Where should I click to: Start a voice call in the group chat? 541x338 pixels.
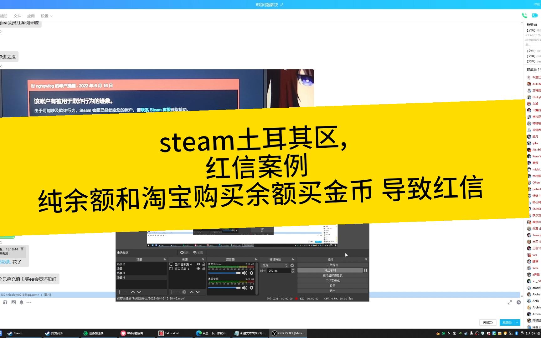coord(524,15)
